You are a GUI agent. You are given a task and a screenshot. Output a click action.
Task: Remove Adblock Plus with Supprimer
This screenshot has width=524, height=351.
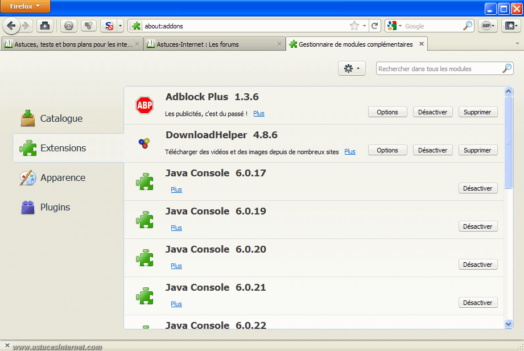[x=477, y=112]
